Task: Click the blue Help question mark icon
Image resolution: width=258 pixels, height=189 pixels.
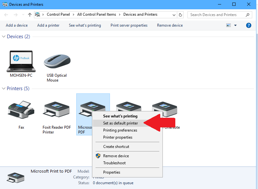Action: (249, 25)
